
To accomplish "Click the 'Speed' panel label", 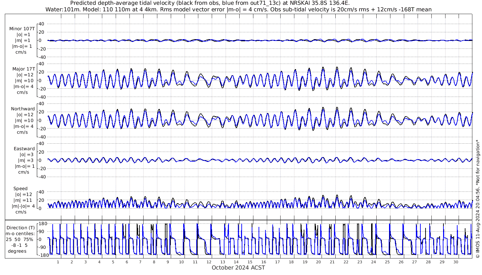I will [x=20, y=188].
